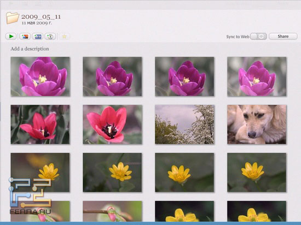Select the first purple tulip thumbnail
301x225 pixels.
[x=40, y=76]
